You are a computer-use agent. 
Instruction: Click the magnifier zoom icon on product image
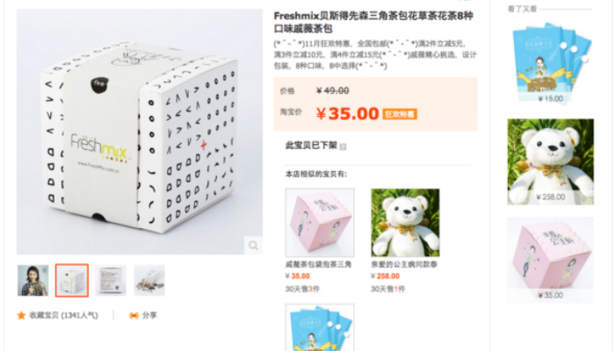tap(253, 246)
